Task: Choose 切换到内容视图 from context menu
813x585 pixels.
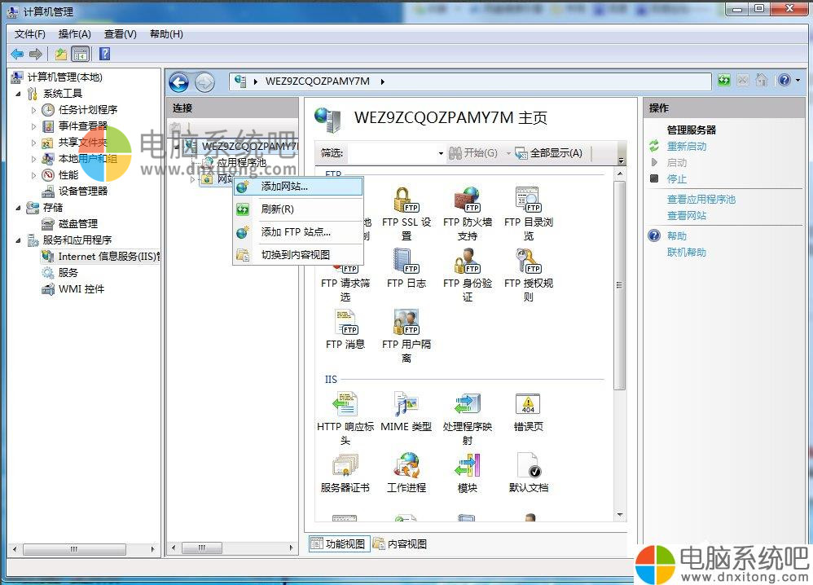Action: tap(298, 255)
